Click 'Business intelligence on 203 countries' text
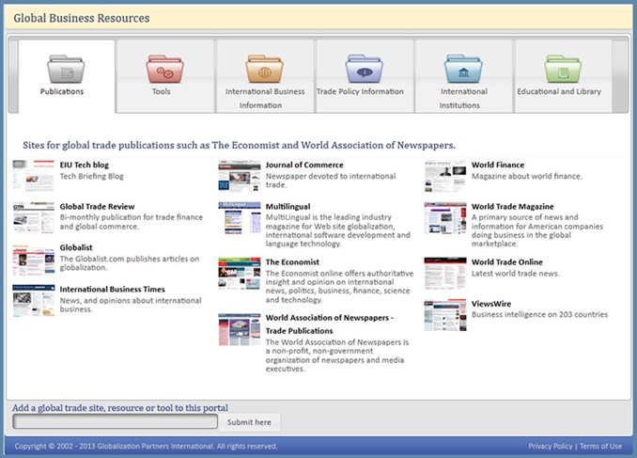The height and width of the screenshot is (458, 637). tap(540, 314)
